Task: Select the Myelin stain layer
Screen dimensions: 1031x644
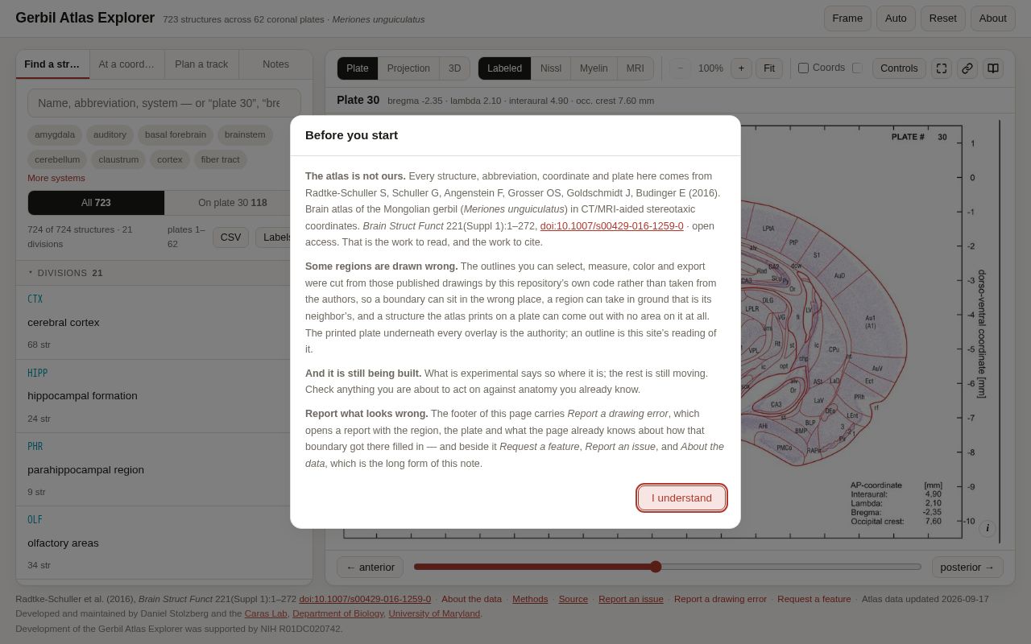Action: (x=594, y=68)
